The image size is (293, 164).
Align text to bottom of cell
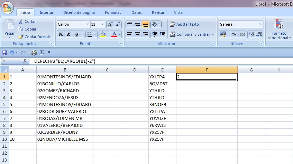pyautogui.click(x=145, y=24)
